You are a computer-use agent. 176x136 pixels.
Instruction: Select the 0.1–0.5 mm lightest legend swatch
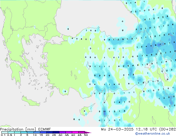[5, 132]
